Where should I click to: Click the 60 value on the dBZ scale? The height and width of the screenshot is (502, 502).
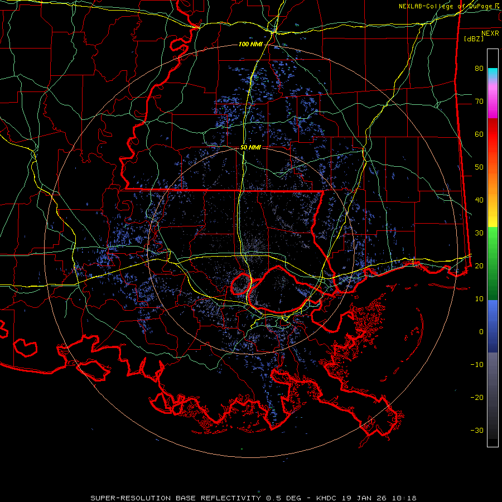[479, 134]
